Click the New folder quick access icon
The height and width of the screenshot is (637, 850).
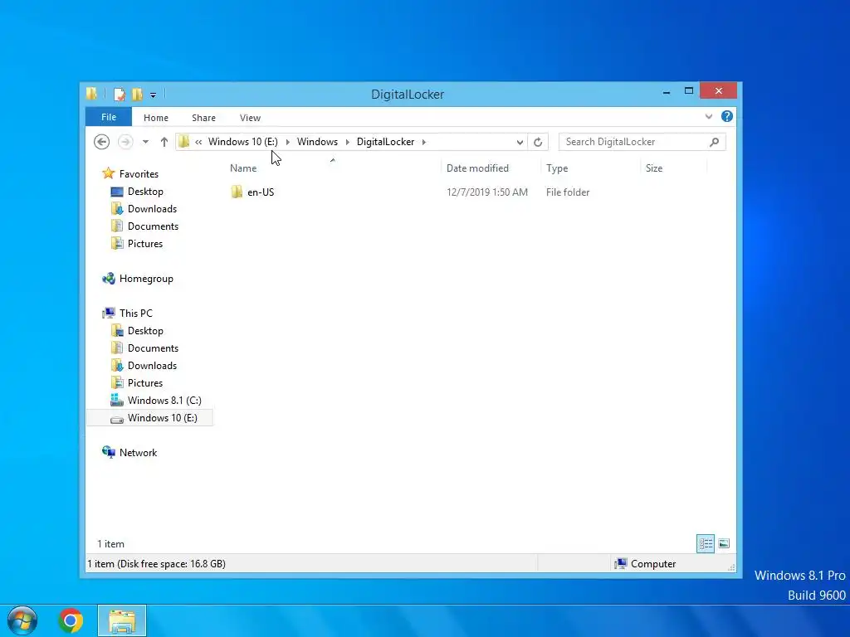click(x=137, y=95)
